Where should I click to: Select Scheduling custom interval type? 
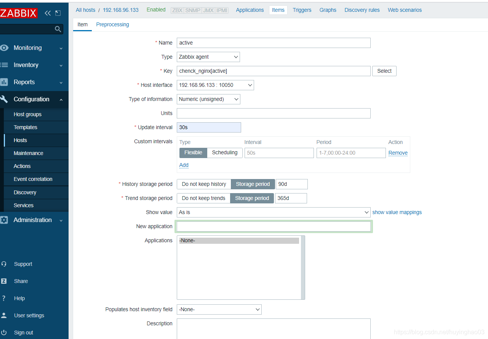click(x=225, y=152)
